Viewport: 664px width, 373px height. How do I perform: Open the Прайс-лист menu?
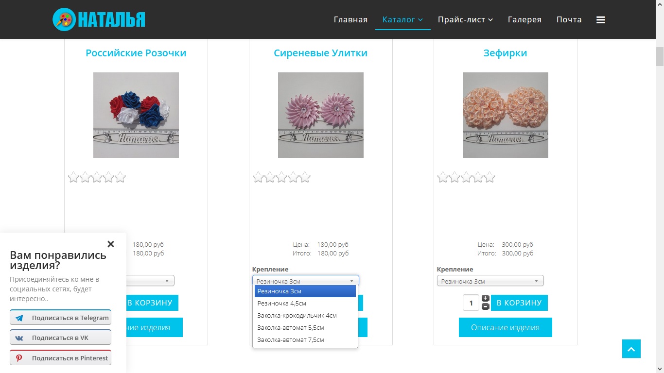(x=465, y=20)
